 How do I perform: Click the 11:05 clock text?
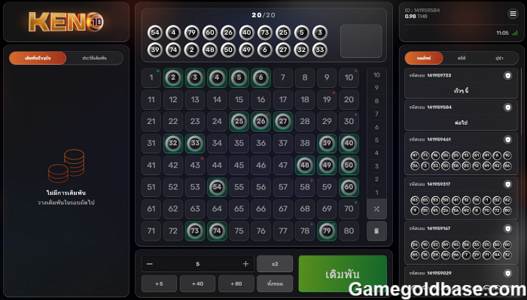(502, 33)
